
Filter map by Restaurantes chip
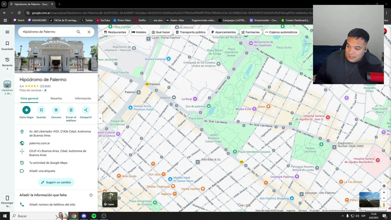(115, 32)
